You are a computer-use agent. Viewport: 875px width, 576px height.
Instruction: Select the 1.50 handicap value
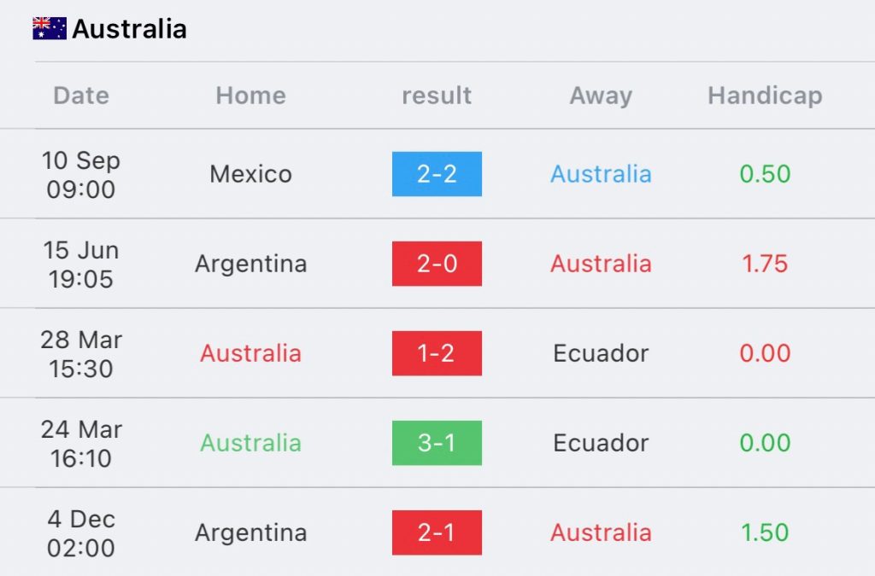(x=765, y=532)
